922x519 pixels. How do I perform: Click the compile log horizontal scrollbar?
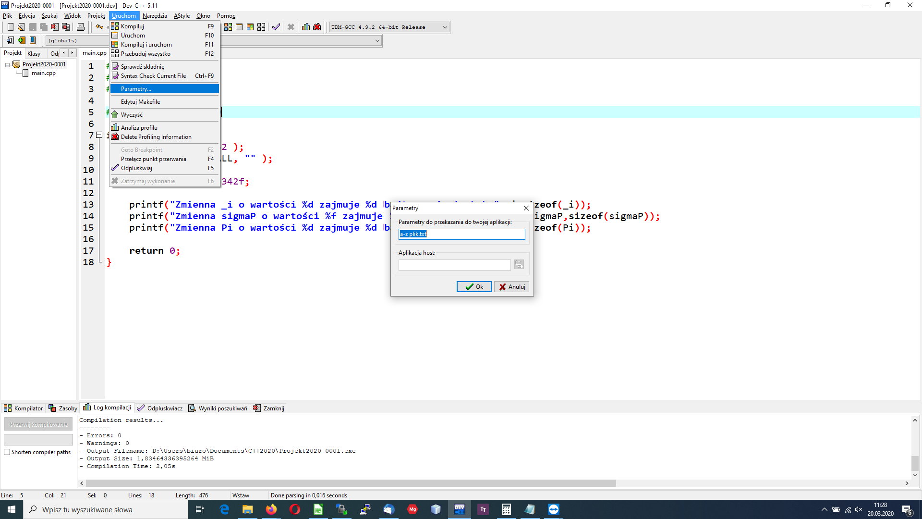(x=351, y=483)
